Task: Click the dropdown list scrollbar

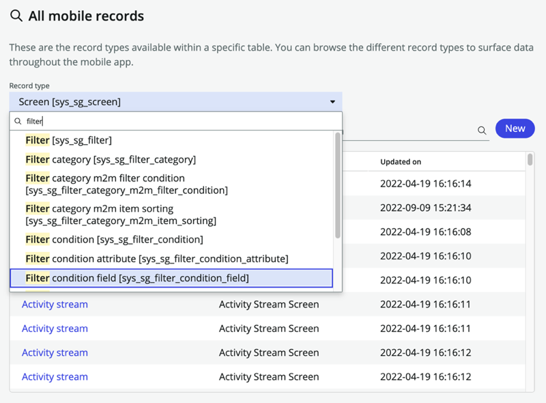Action: tap(337, 186)
